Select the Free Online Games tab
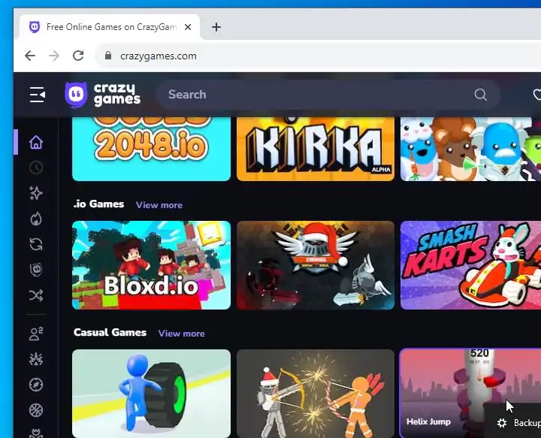The height and width of the screenshot is (438, 541). 110,27
